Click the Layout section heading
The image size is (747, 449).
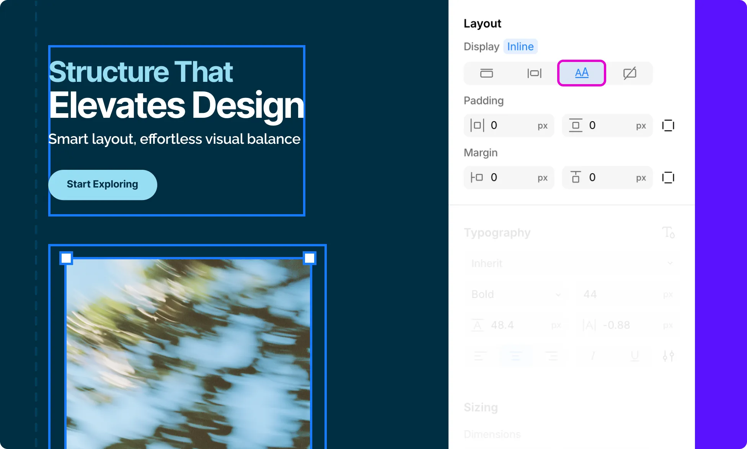pyautogui.click(x=482, y=23)
